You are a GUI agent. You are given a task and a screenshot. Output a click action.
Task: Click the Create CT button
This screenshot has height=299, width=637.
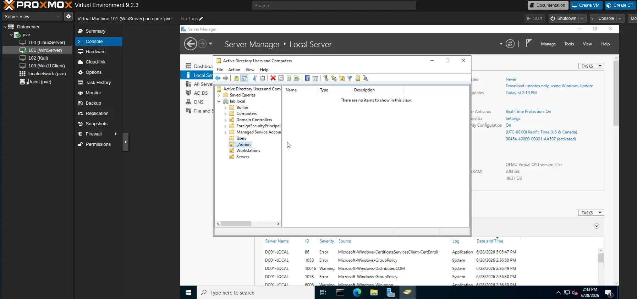click(620, 5)
